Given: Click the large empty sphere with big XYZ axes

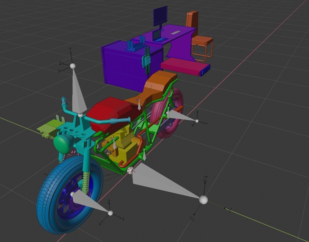Looking at the screenshot, I should pos(203,200).
